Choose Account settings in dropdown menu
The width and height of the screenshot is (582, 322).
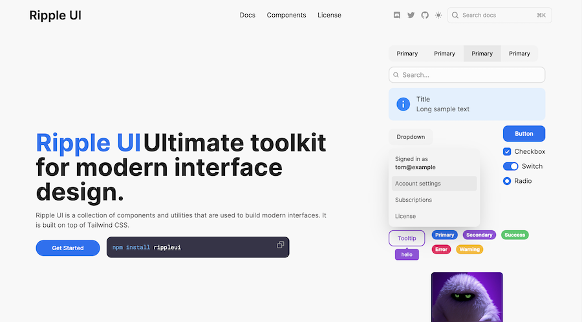click(435, 183)
